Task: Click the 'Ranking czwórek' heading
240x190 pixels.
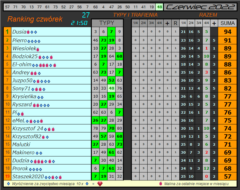Action: [35, 19]
